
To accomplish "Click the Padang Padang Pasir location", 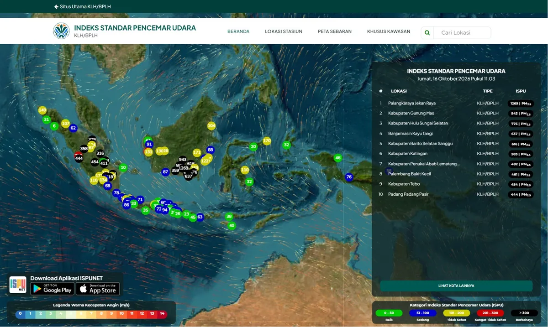I will 408,194.
